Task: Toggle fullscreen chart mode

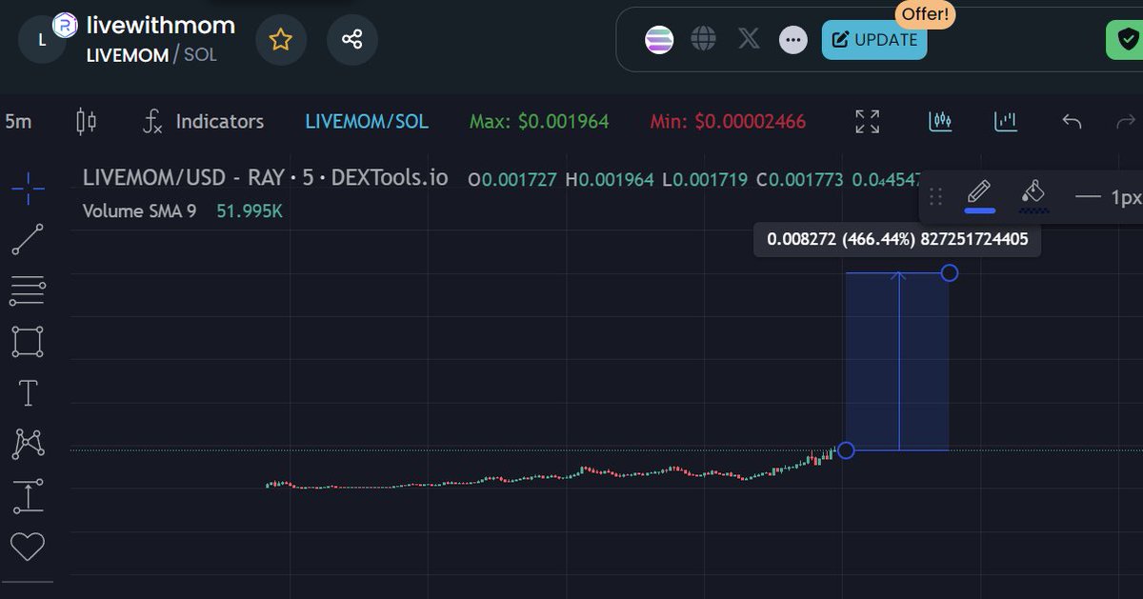Action: tap(867, 121)
